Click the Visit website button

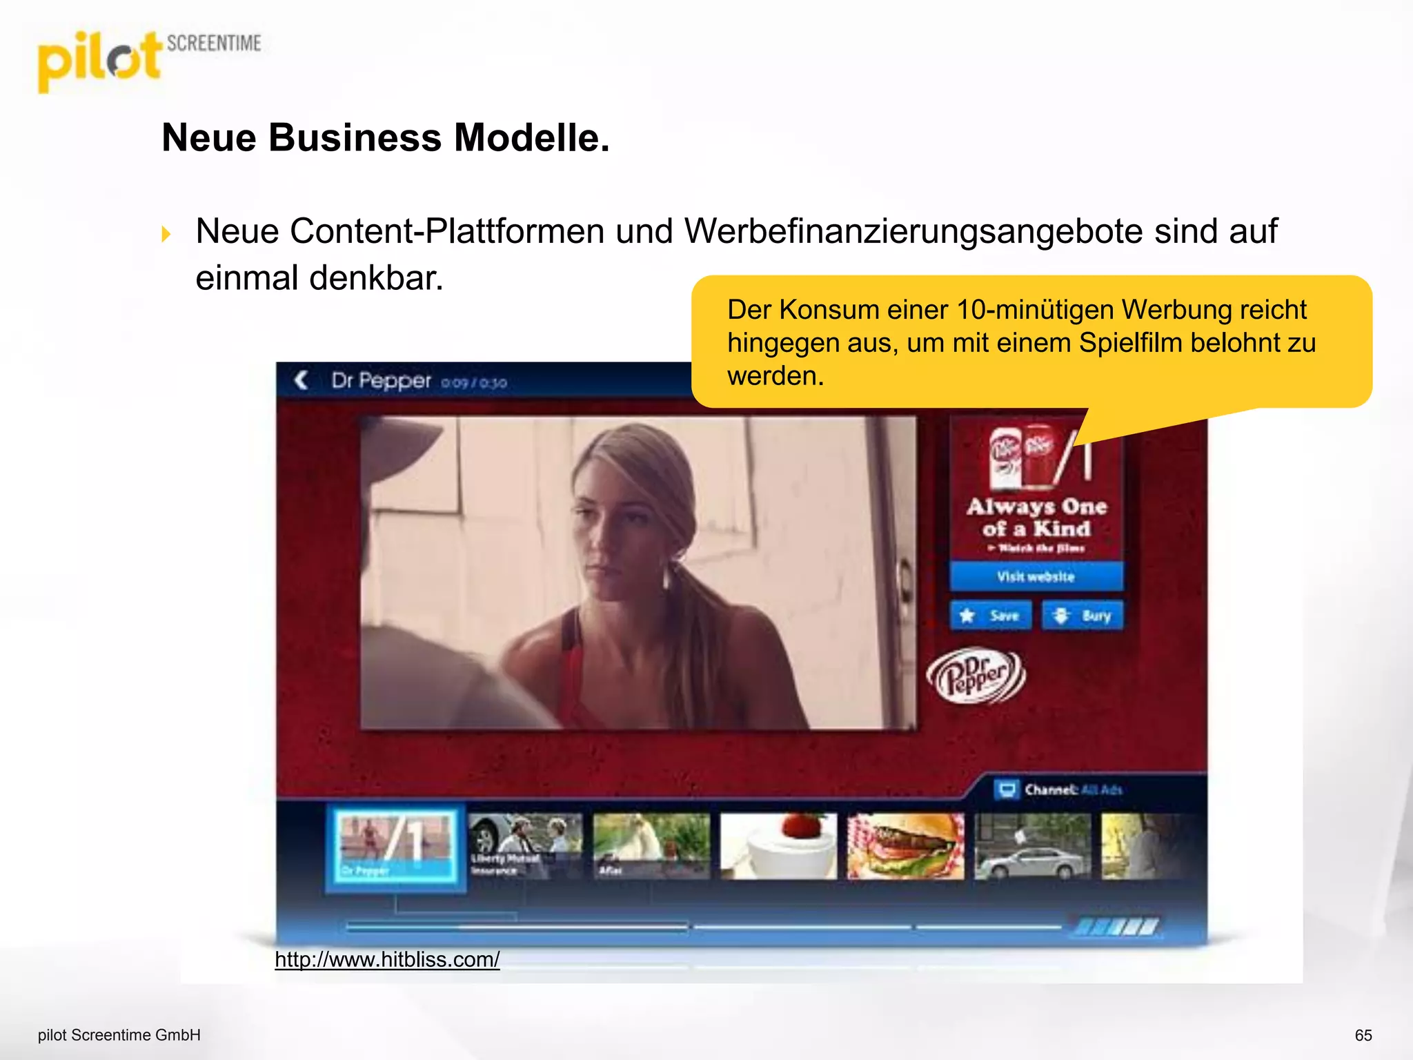click(1036, 576)
